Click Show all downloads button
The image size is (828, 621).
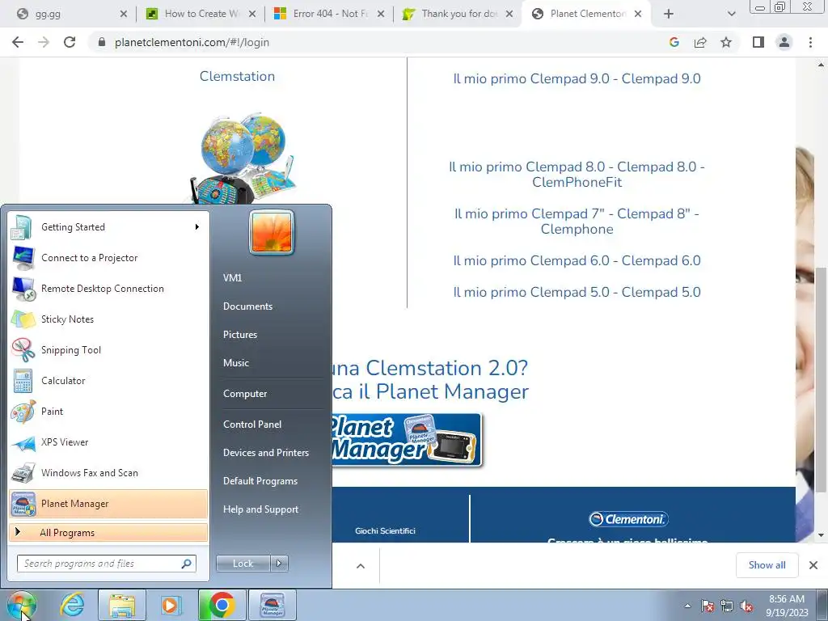(767, 565)
